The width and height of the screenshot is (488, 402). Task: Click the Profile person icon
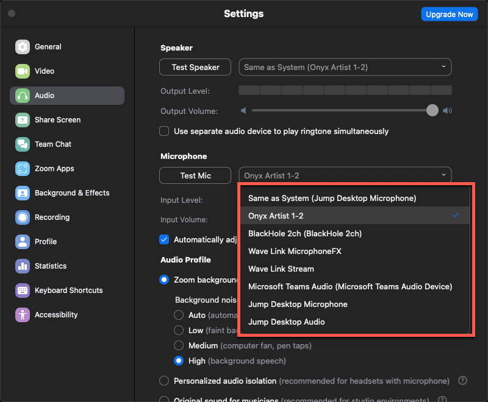point(23,242)
